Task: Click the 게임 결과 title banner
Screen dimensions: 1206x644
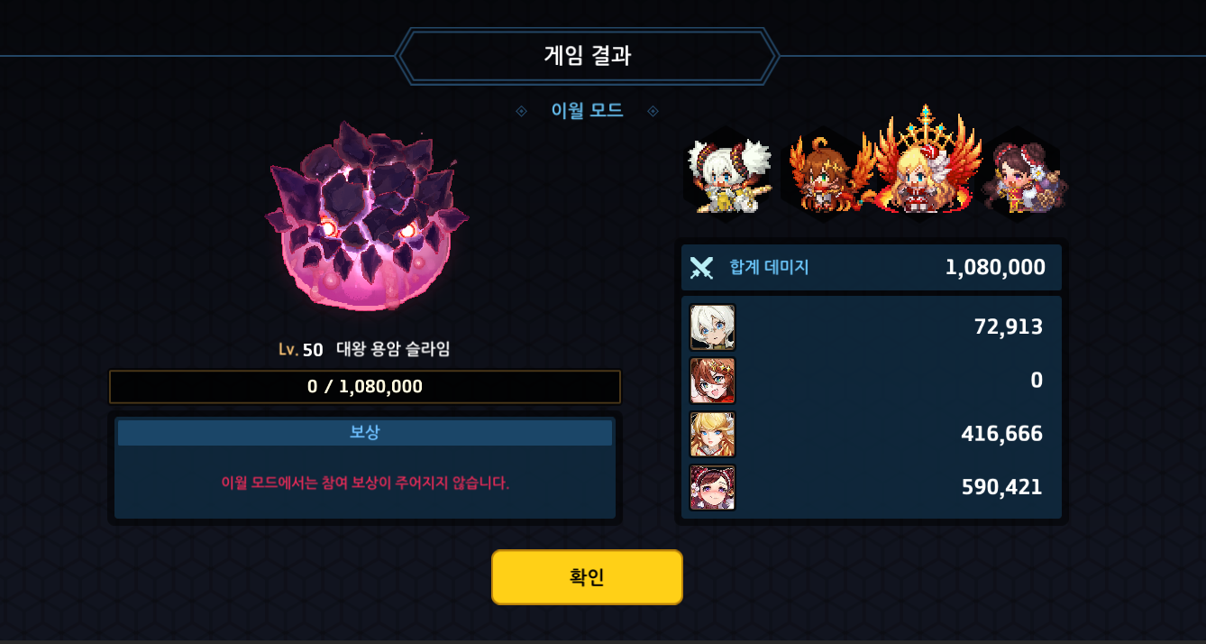Action: click(587, 56)
